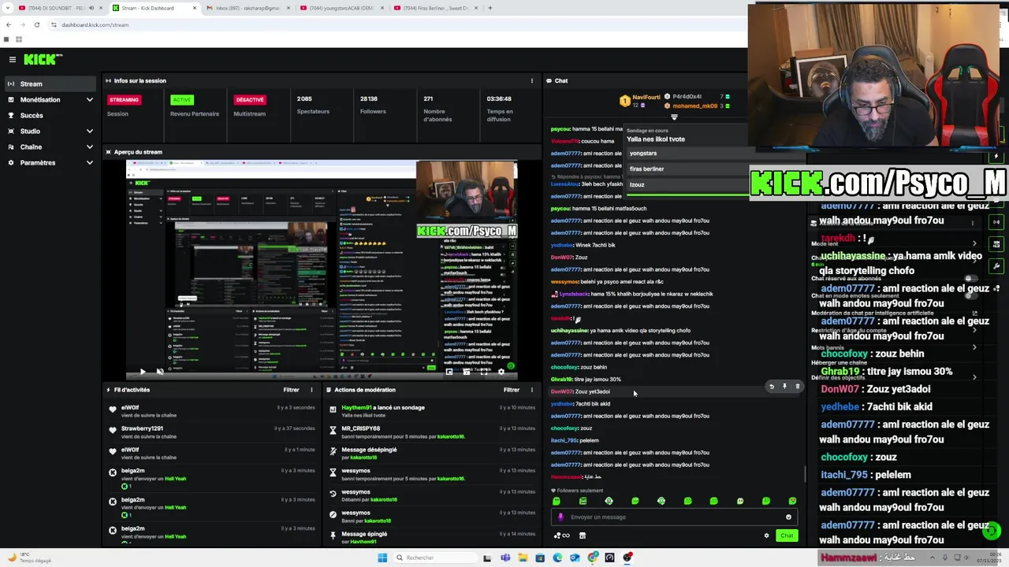Click the STREAMING session status badge
The image size is (1009, 567).
(124, 100)
